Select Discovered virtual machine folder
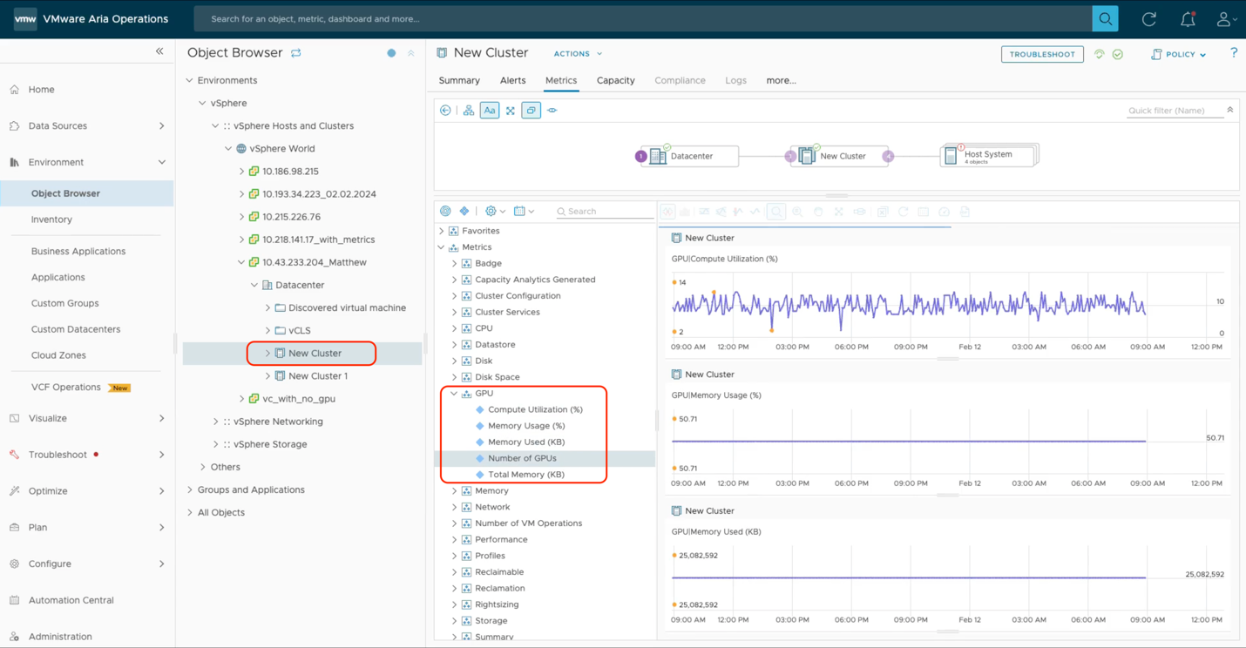The image size is (1246, 648). point(347,307)
